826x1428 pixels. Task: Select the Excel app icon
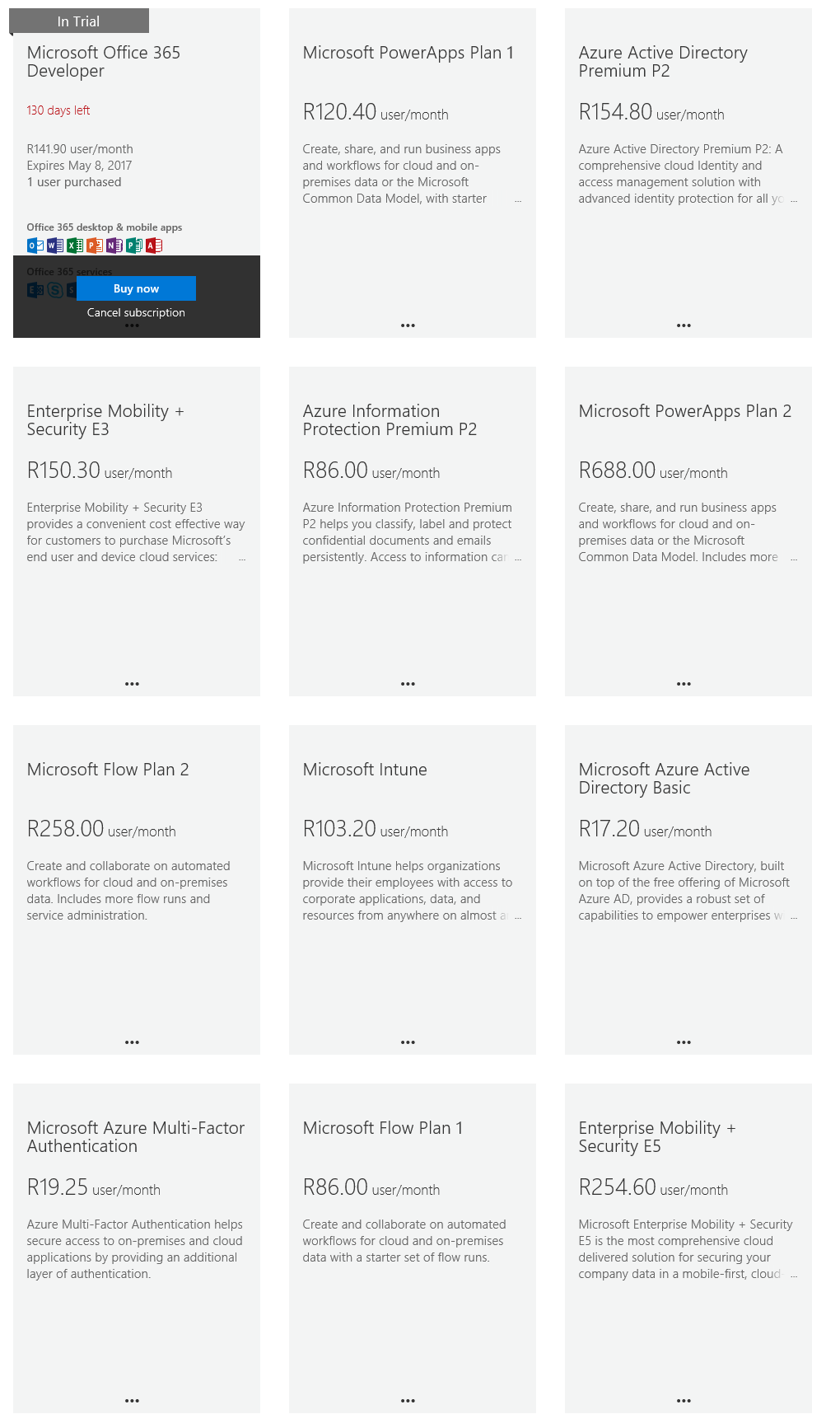tap(73, 245)
